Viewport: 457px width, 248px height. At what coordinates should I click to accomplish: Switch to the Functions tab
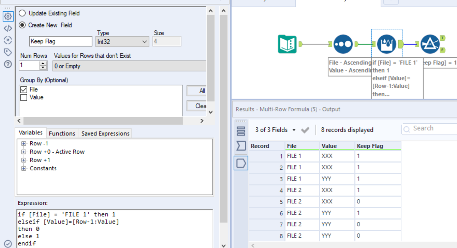point(62,133)
